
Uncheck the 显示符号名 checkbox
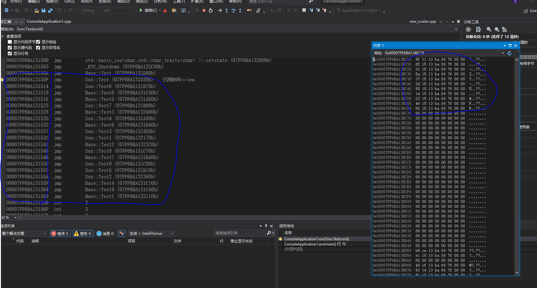click(38, 48)
